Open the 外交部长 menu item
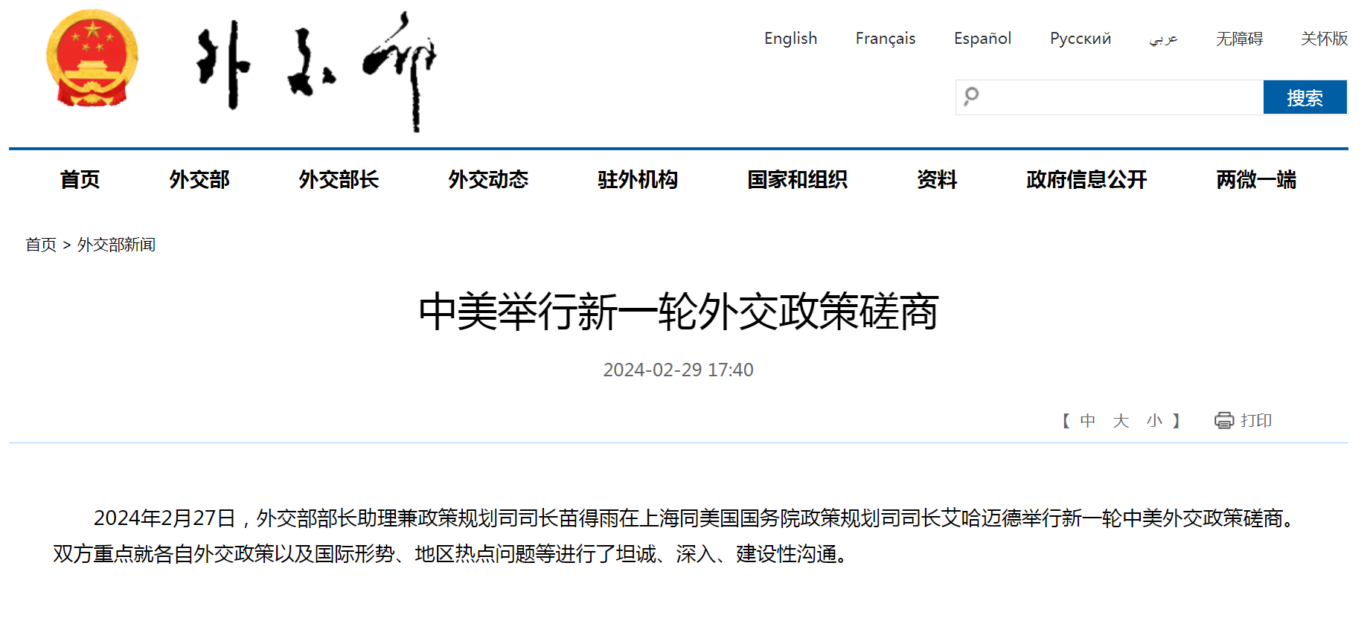Image resolution: width=1370 pixels, height=644 pixels. pos(339,180)
